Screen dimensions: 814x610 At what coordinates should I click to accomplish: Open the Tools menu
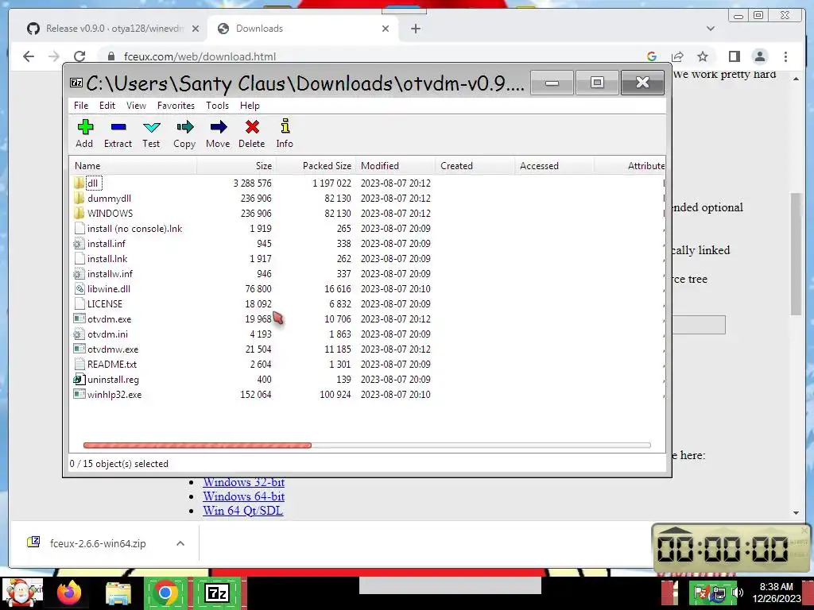[217, 106]
